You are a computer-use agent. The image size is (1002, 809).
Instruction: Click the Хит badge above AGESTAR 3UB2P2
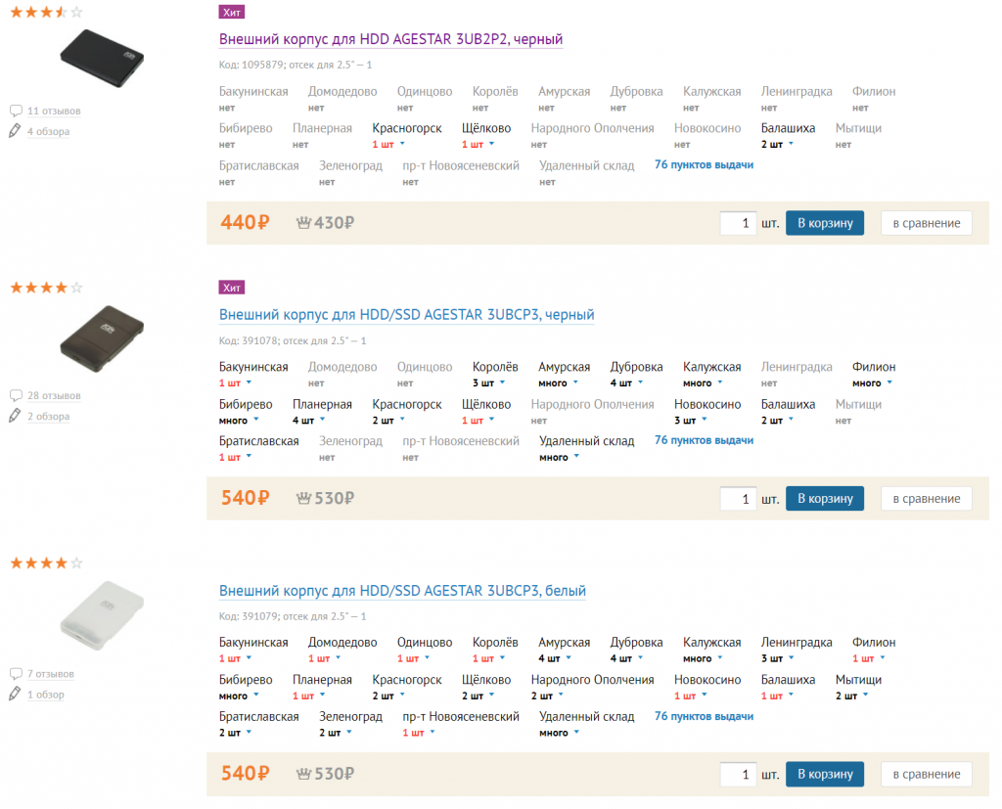point(232,12)
